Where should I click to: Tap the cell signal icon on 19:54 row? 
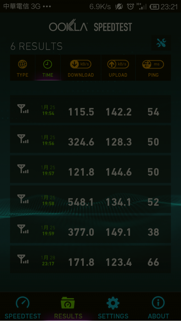point(23,109)
